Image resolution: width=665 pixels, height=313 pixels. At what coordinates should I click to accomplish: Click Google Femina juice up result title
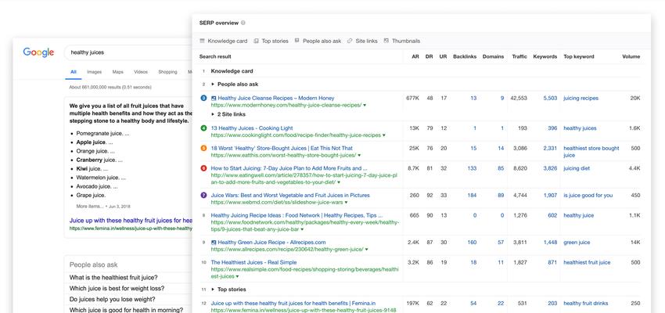131,221
